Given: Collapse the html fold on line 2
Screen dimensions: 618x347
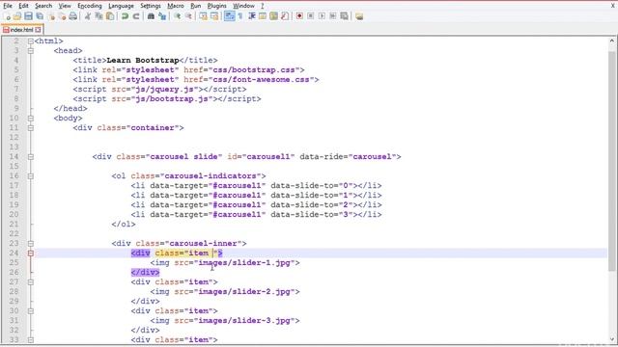Looking at the screenshot, I should point(30,40).
